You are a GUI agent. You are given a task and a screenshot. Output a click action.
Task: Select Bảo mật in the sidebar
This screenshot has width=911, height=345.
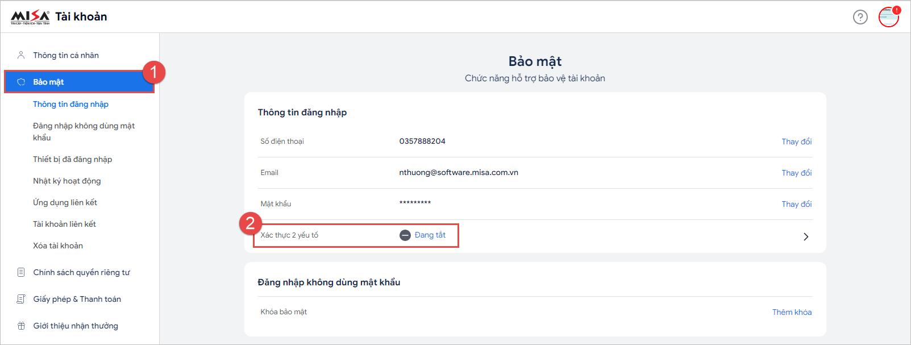click(80, 82)
